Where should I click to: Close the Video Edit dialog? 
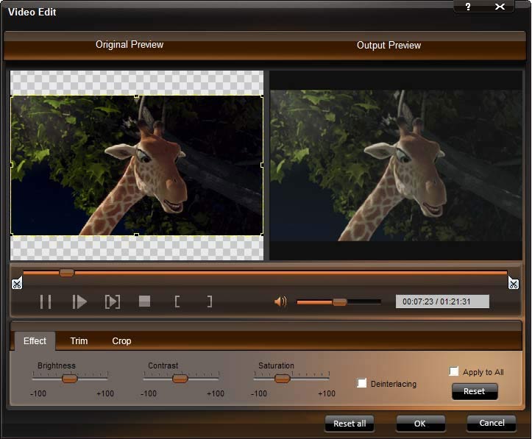500,7
